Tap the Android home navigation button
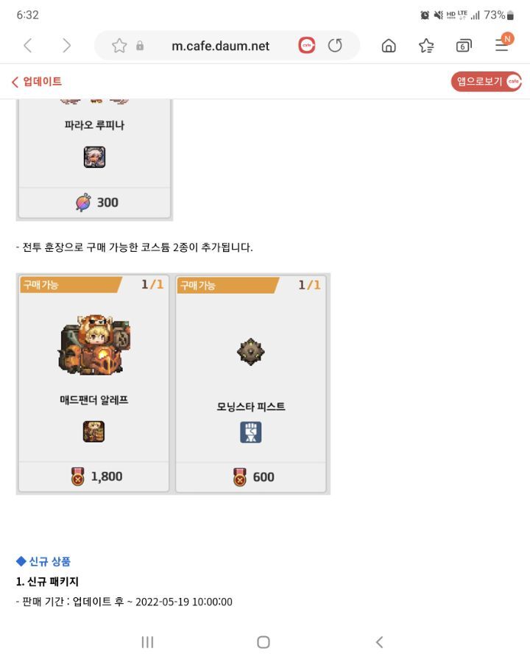This screenshot has height=662, width=530. click(x=264, y=642)
